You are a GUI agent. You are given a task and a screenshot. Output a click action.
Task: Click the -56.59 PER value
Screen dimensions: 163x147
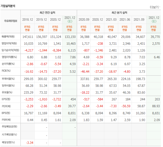coord(126,106)
